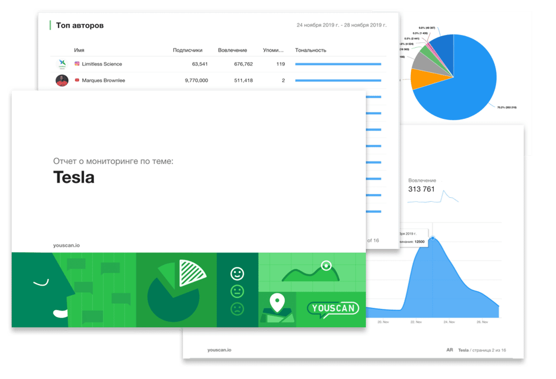The height and width of the screenshot is (379, 556).
Task: Open the Marques Brownlee author avatar
Action: point(62,80)
